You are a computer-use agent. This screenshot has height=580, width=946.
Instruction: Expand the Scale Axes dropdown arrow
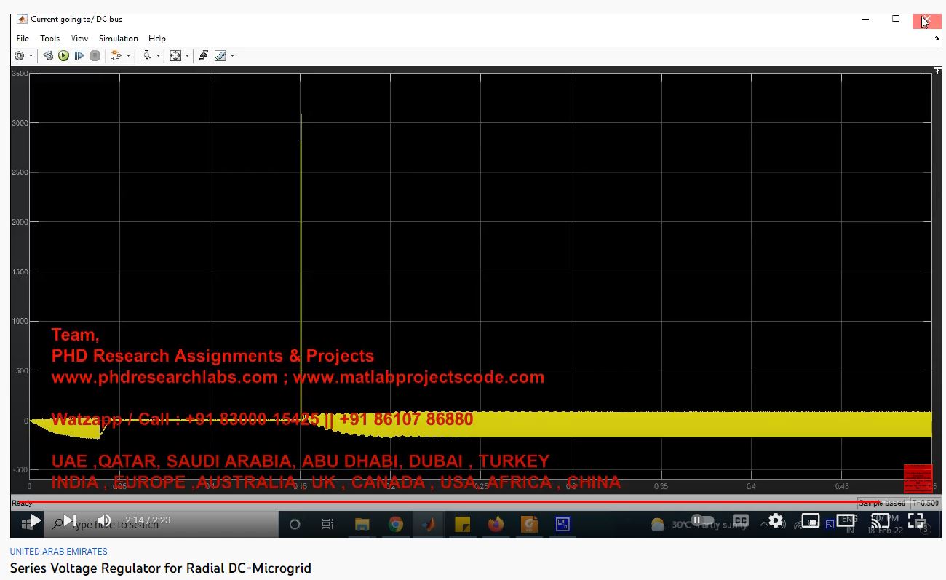(x=187, y=56)
